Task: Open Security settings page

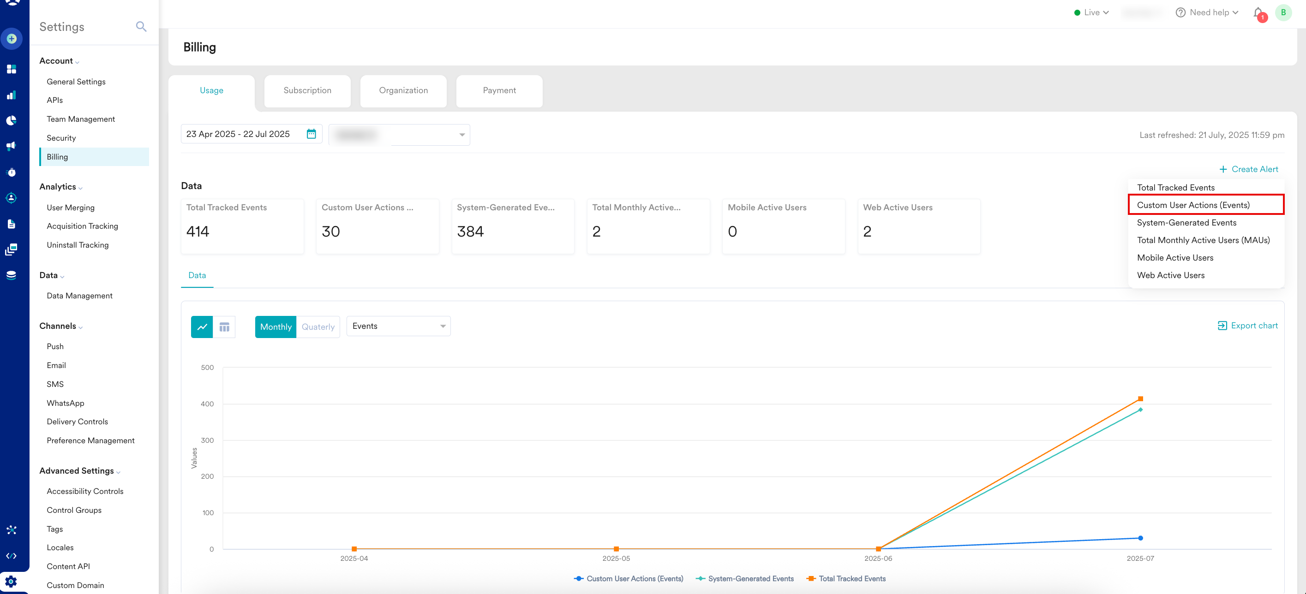Action: coord(61,138)
